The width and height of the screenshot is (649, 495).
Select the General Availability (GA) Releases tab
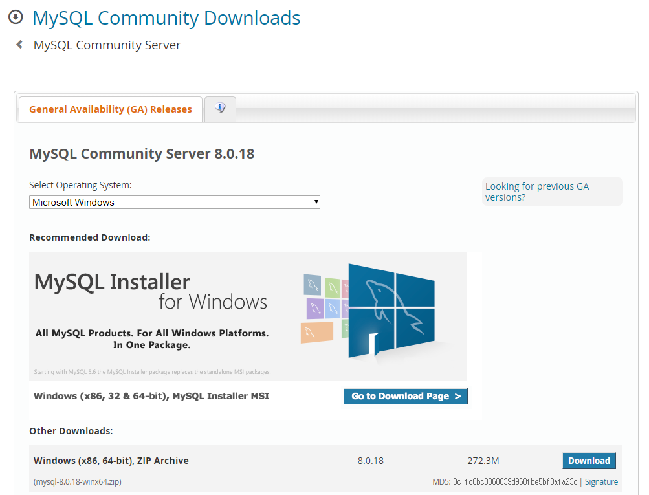[x=111, y=109]
